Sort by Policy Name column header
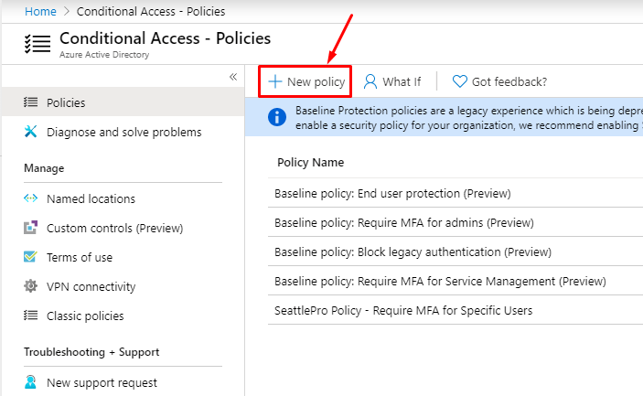 [x=311, y=163]
